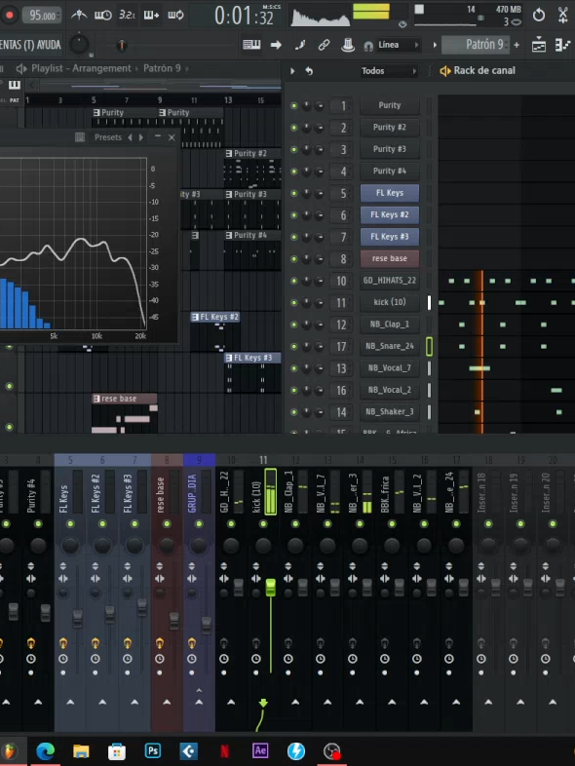
Task: Click mixer track number 17 next to NB_Snare_24
Action: point(341,347)
